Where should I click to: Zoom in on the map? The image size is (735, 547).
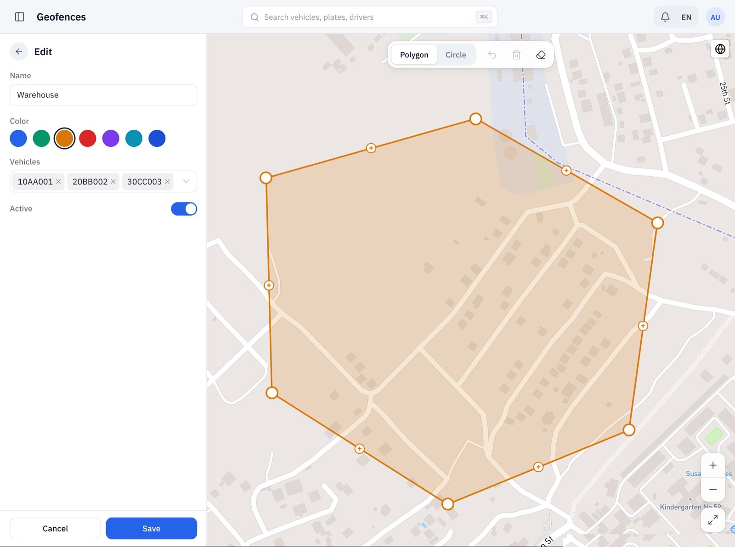[x=713, y=465]
